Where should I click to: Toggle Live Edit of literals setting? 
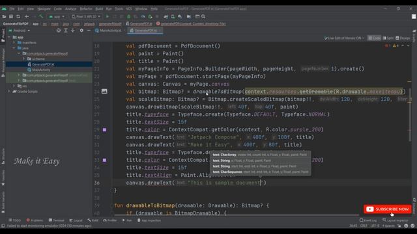(x=344, y=38)
